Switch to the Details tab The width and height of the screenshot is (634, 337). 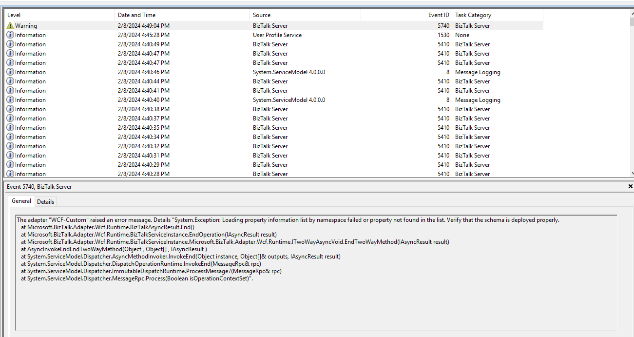click(46, 201)
